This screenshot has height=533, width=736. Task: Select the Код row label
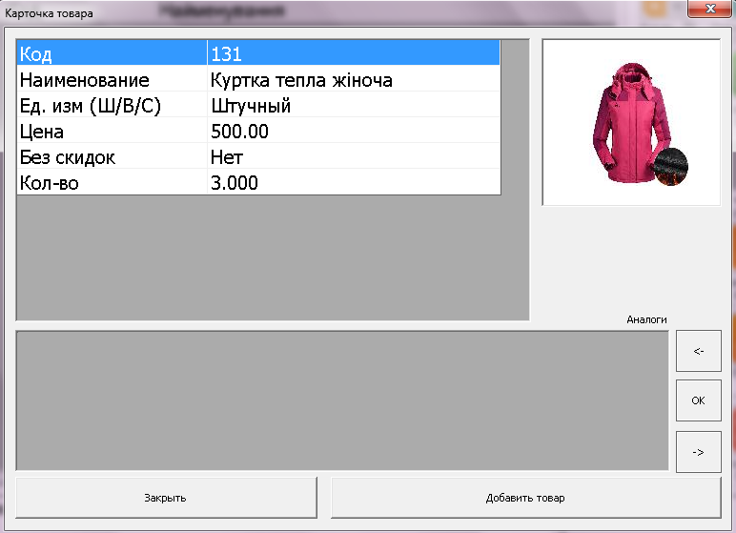[111, 53]
